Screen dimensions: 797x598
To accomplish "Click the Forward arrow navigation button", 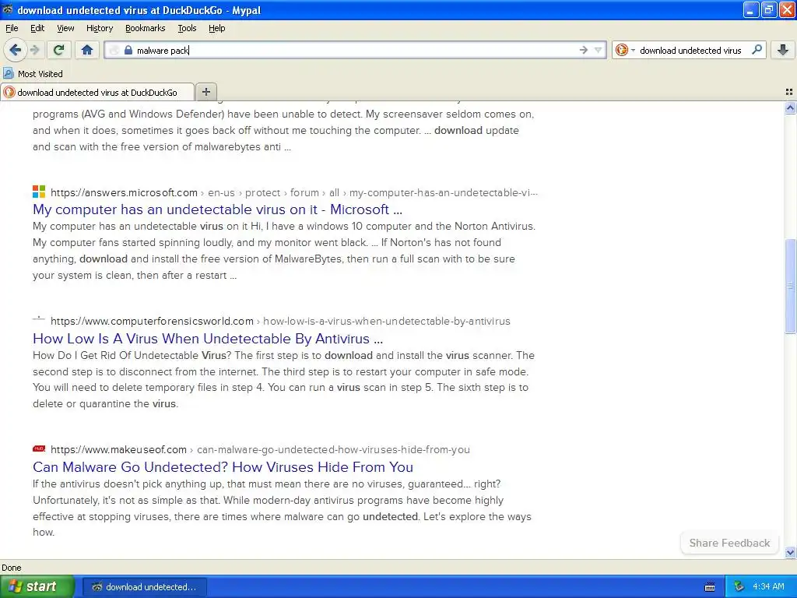I will coord(35,50).
